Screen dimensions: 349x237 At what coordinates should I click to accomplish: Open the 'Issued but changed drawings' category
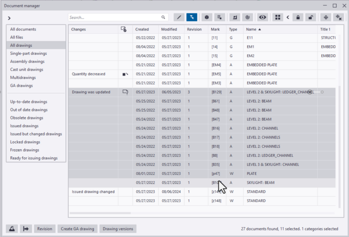(36, 134)
